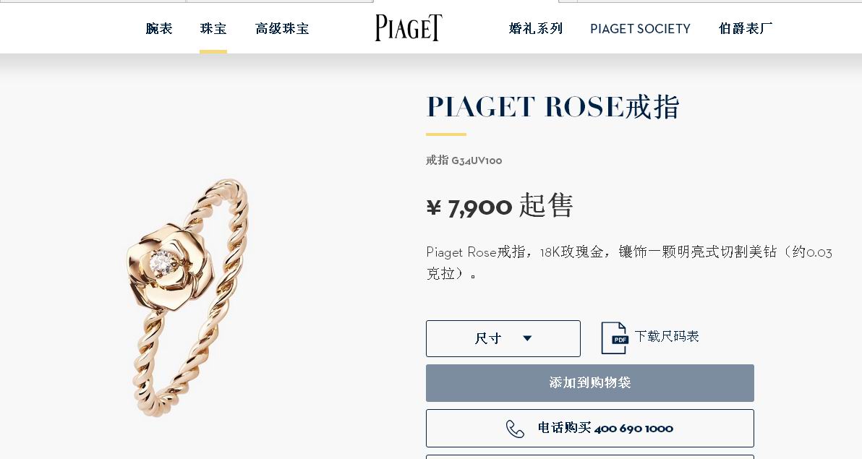862x459 pixels.
Task: Open the PIAGET SOCIETY menu
Action: pos(641,29)
